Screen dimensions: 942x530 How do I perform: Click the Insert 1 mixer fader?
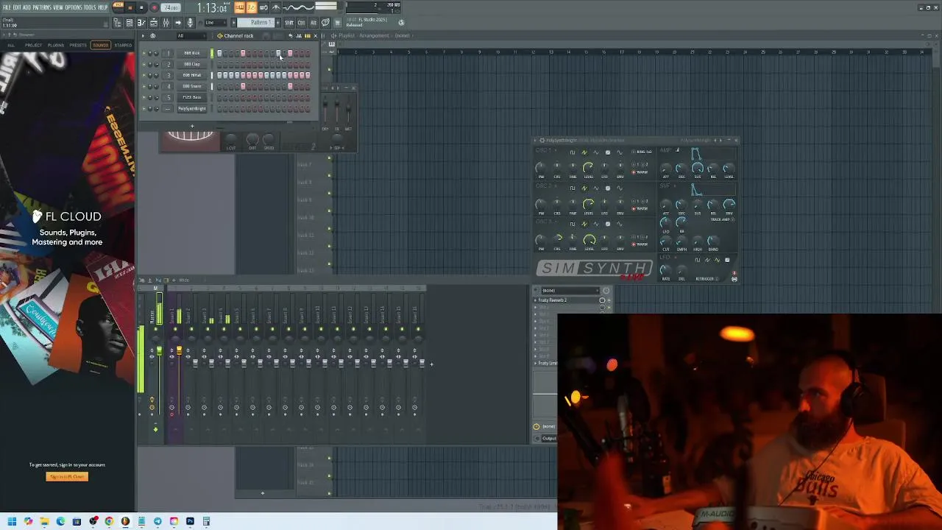click(179, 352)
